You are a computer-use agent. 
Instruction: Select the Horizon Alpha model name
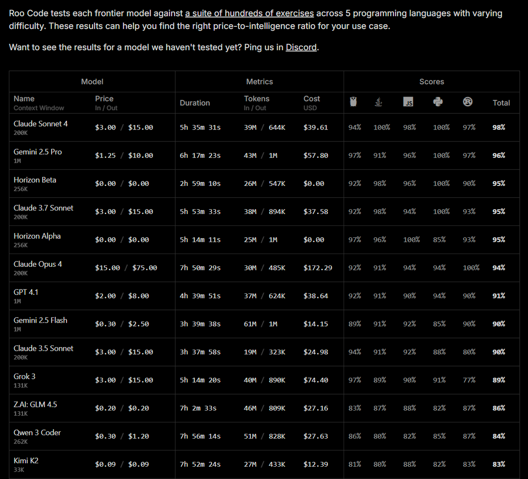click(x=37, y=236)
